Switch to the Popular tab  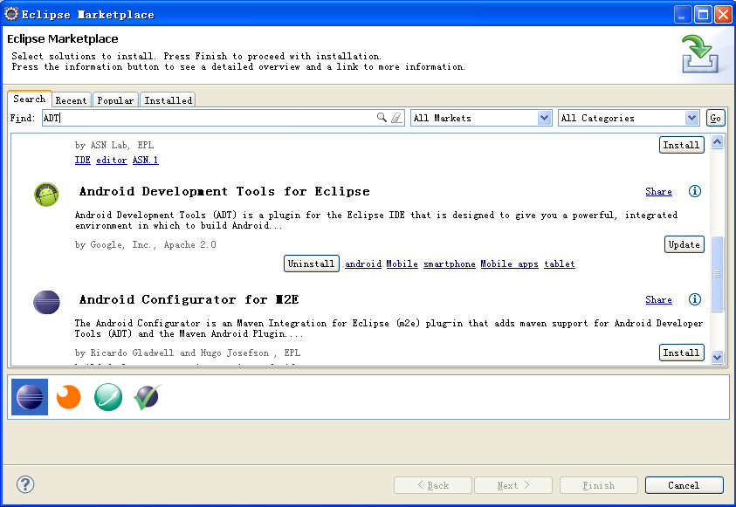pos(115,99)
